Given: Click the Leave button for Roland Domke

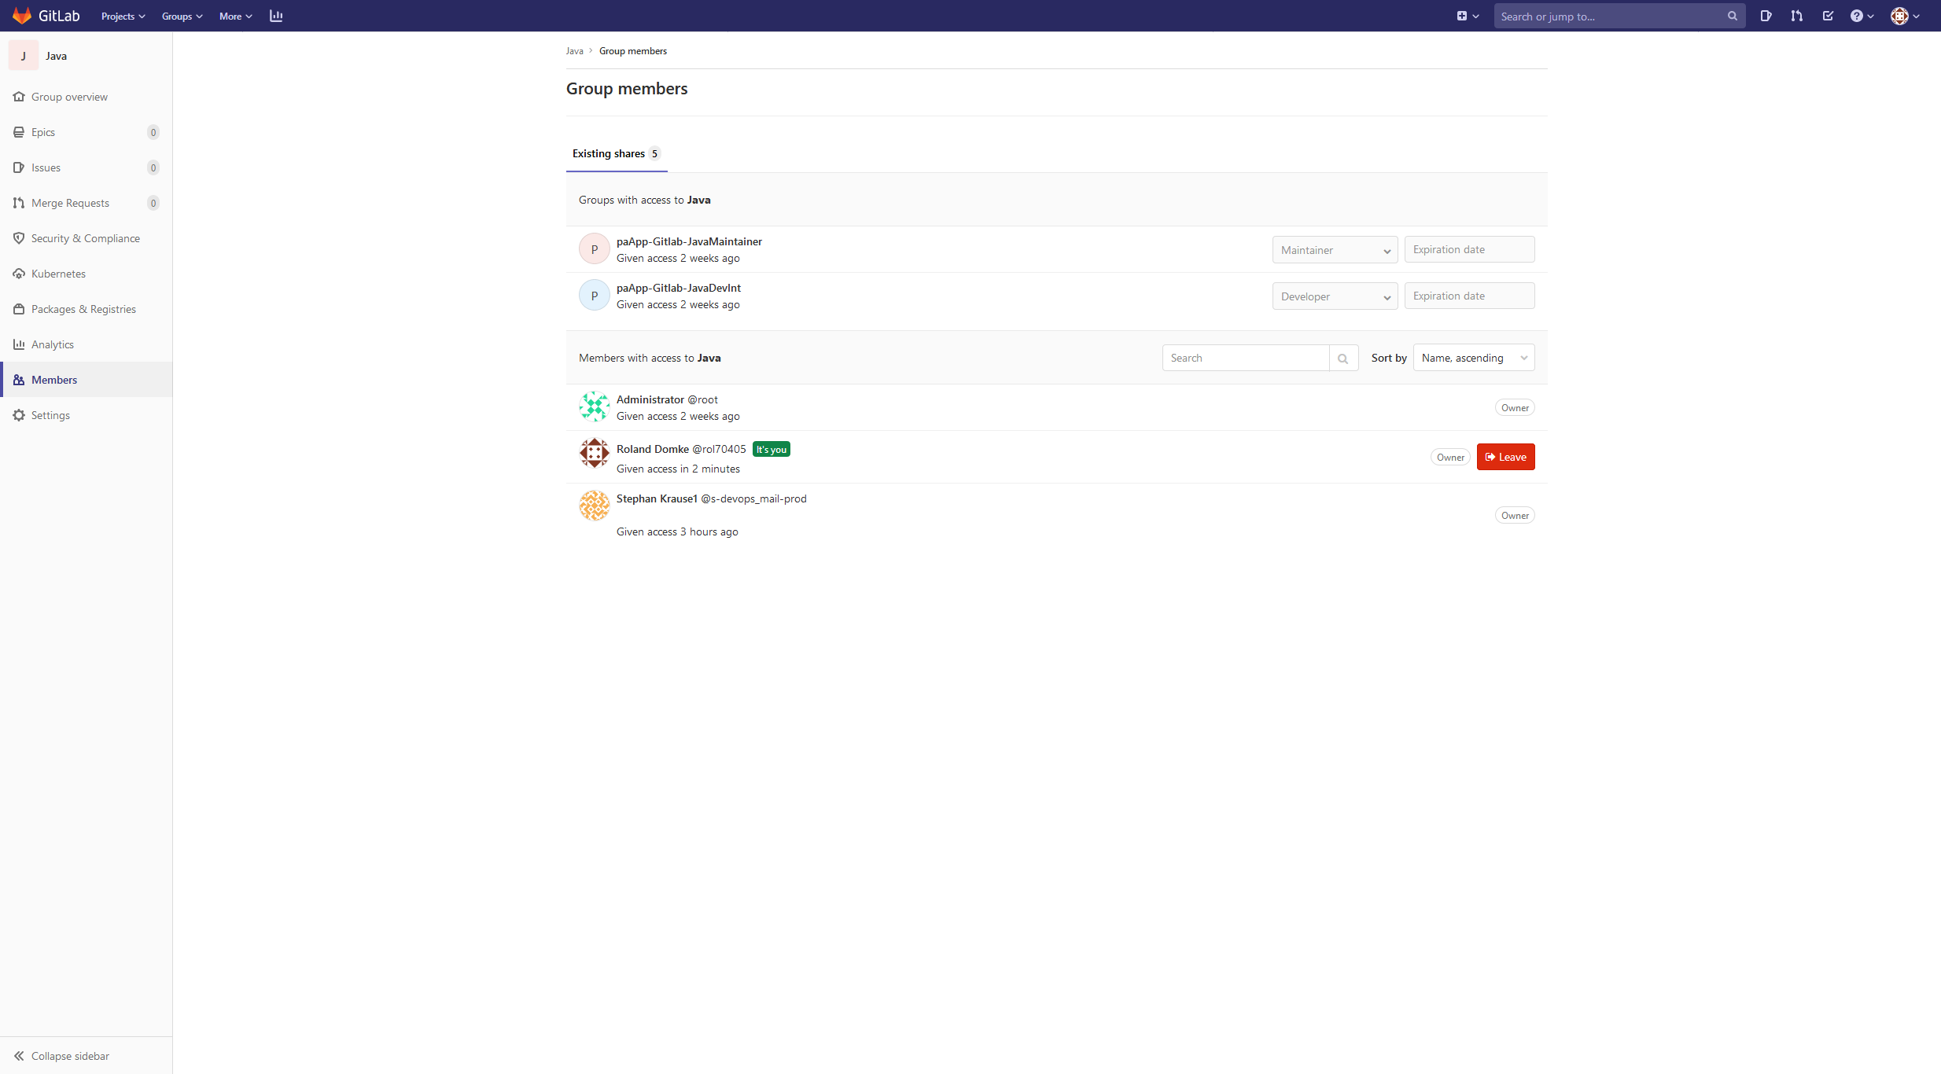Looking at the screenshot, I should pos(1505,456).
